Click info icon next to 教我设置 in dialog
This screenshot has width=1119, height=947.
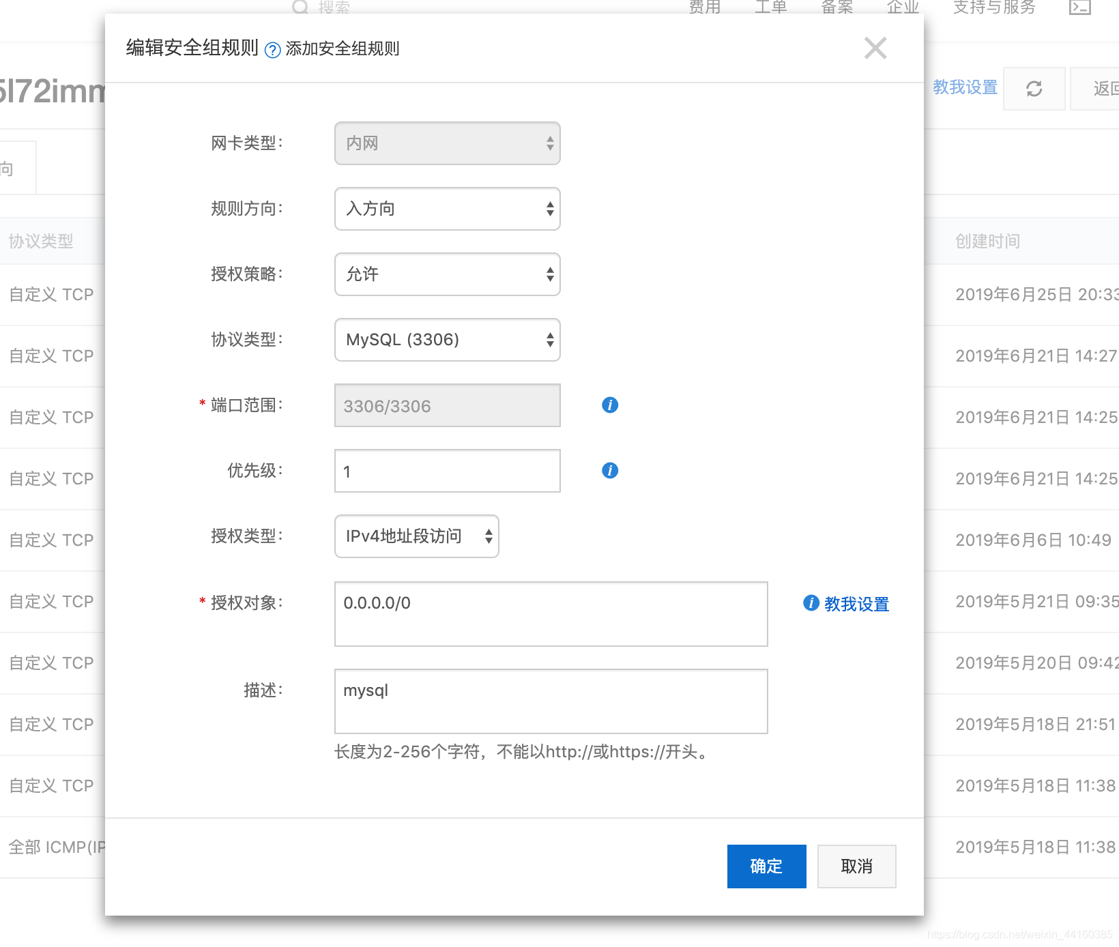click(811, 603)
